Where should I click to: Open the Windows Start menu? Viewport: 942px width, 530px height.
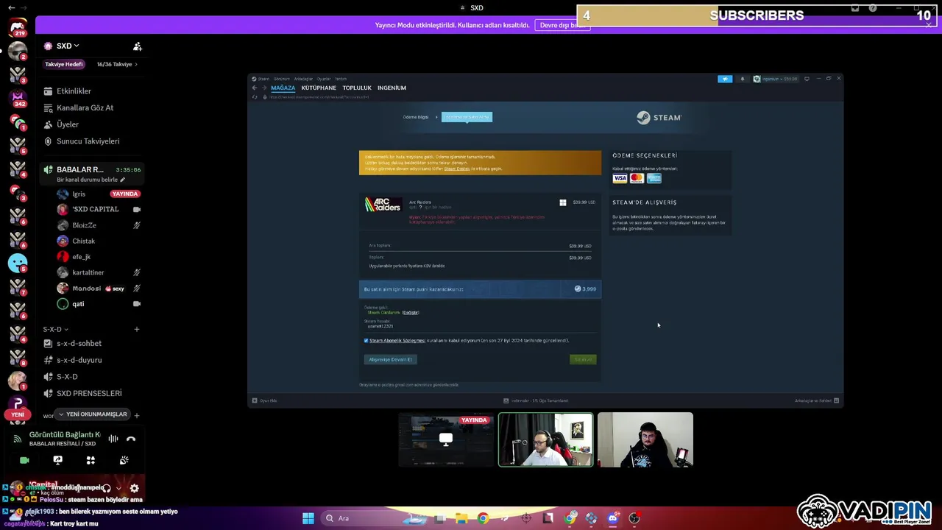[308, 518]
